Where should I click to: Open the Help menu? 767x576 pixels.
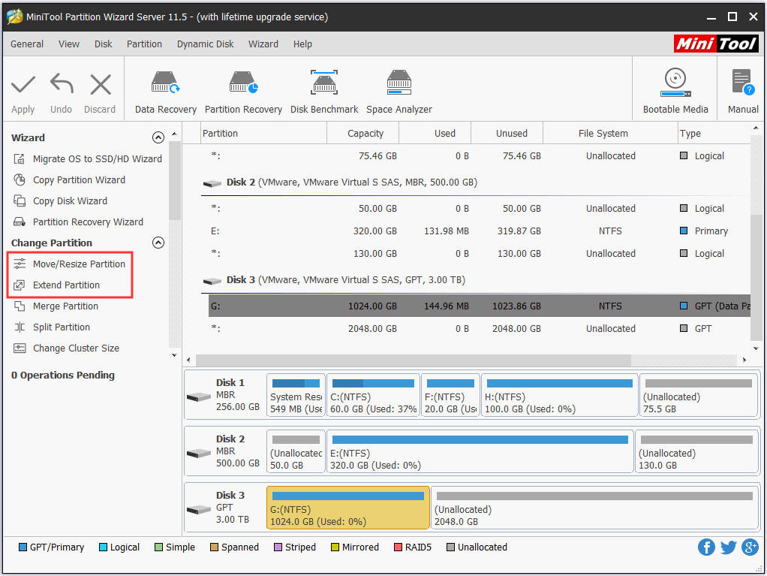[302, 44]
